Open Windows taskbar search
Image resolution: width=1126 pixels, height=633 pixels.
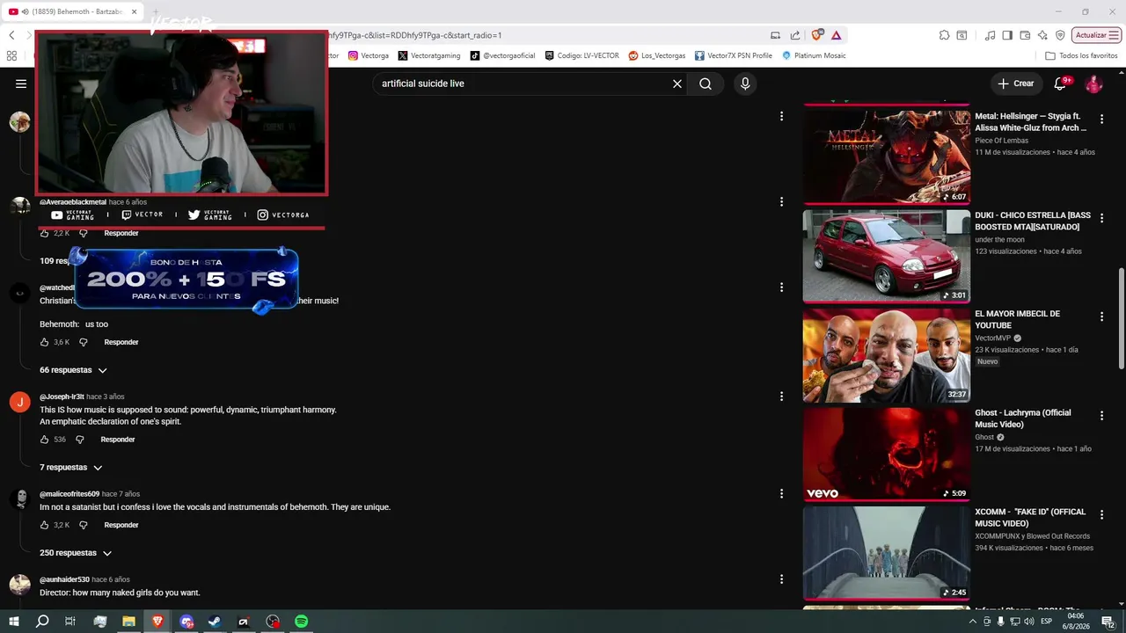(x=42, y=622)
